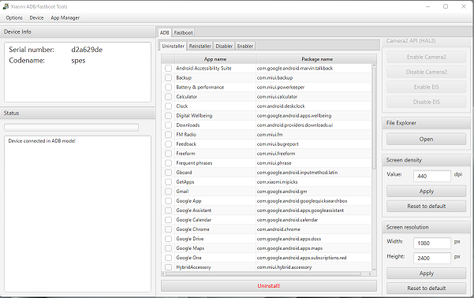Click the app list vertical scrollbar thumb
The image size is (474, 298).
pos(374,118)
